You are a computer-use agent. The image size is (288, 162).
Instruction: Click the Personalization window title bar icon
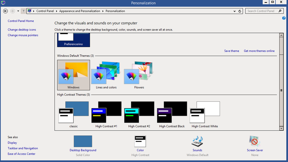3,3
